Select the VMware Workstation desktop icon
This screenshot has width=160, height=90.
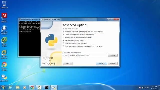click(4, 54)
